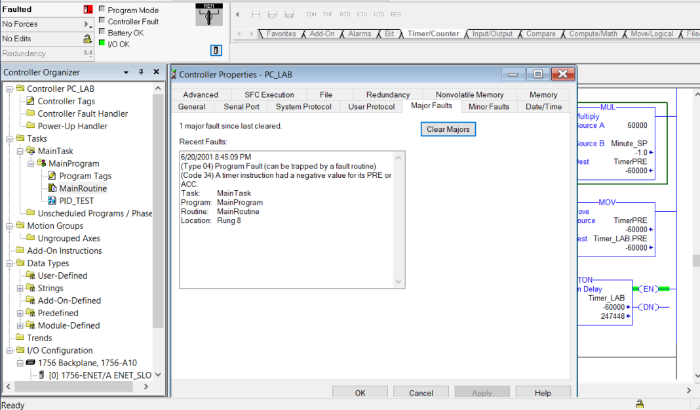This screenshot has width=700, height=410.
Task: Insert a TON timer instruction from the toolbar
Action: coord(311,14)
